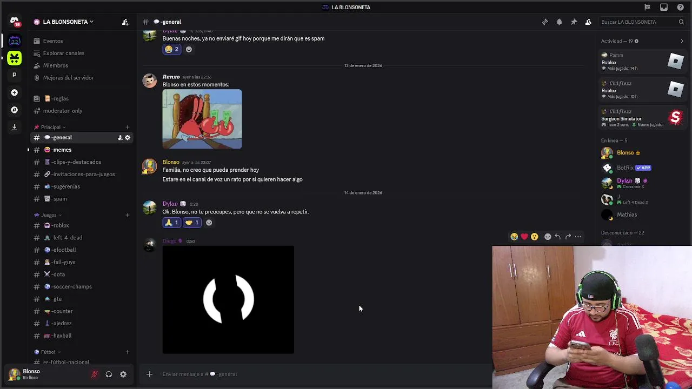The width and height of the screenshot is (692, 389).
Task: Open the clips-y-destacados channel
Action: tap(81, 162)
